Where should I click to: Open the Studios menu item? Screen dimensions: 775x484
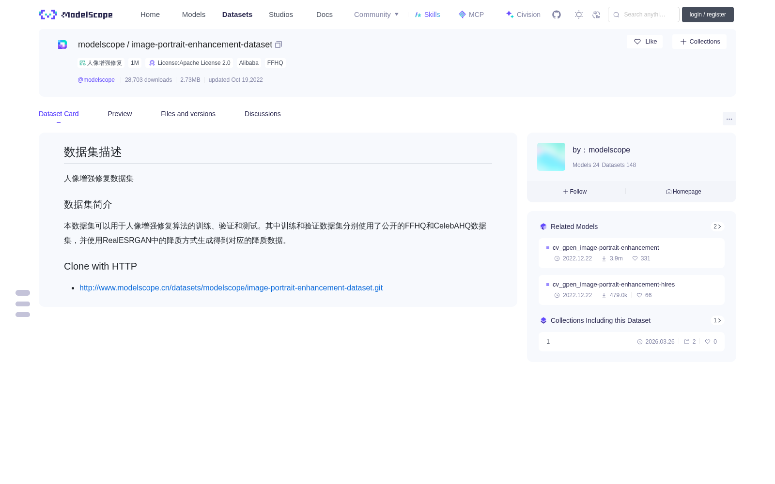(281, 15)
